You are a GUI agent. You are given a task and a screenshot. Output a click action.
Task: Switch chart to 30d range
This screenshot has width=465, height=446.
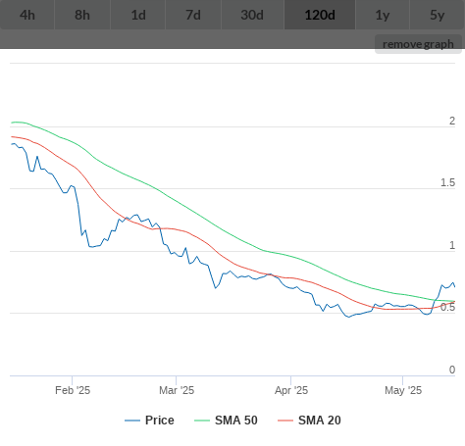tap(252, 15)
